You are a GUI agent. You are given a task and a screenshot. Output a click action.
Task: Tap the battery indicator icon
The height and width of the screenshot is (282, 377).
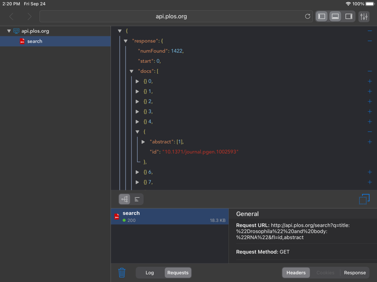[371, 4]
